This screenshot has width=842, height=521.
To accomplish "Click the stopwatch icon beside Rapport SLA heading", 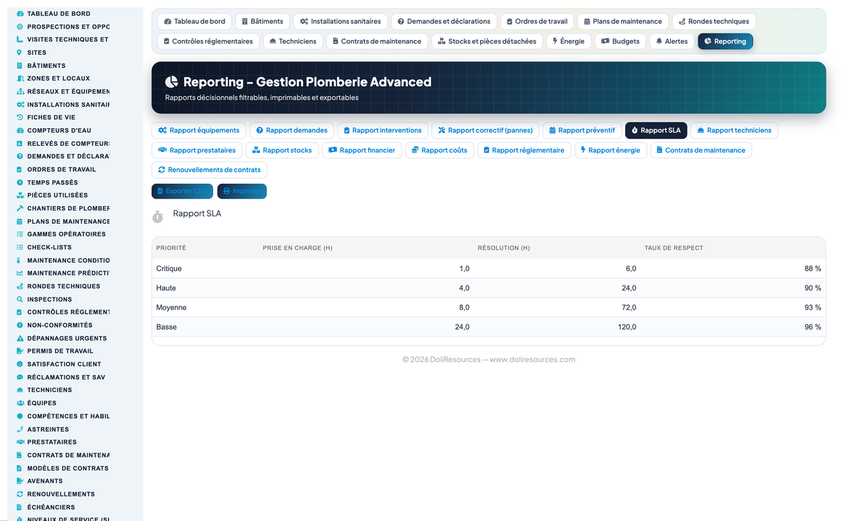I will pyautogui.click(x=158, y=217).
